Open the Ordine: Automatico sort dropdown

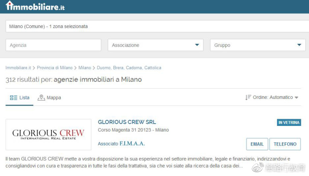tap(272, 98)
